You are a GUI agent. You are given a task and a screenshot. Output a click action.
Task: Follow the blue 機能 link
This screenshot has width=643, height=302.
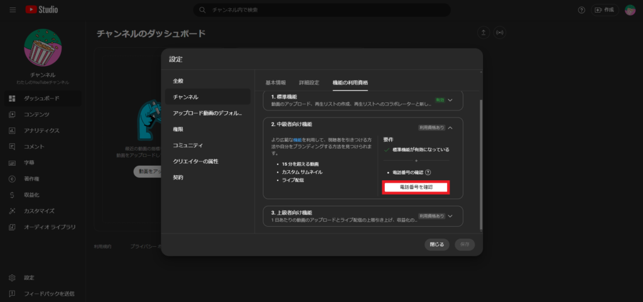pyautogui.click(x=298, y=139)
